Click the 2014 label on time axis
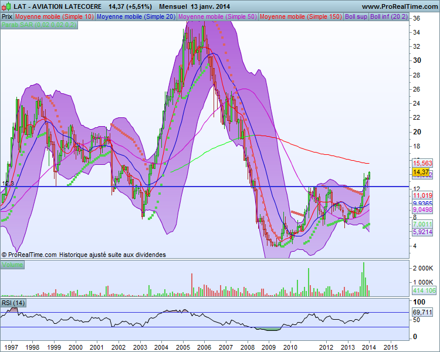The image size is (440, 352). tap(369, 347)
